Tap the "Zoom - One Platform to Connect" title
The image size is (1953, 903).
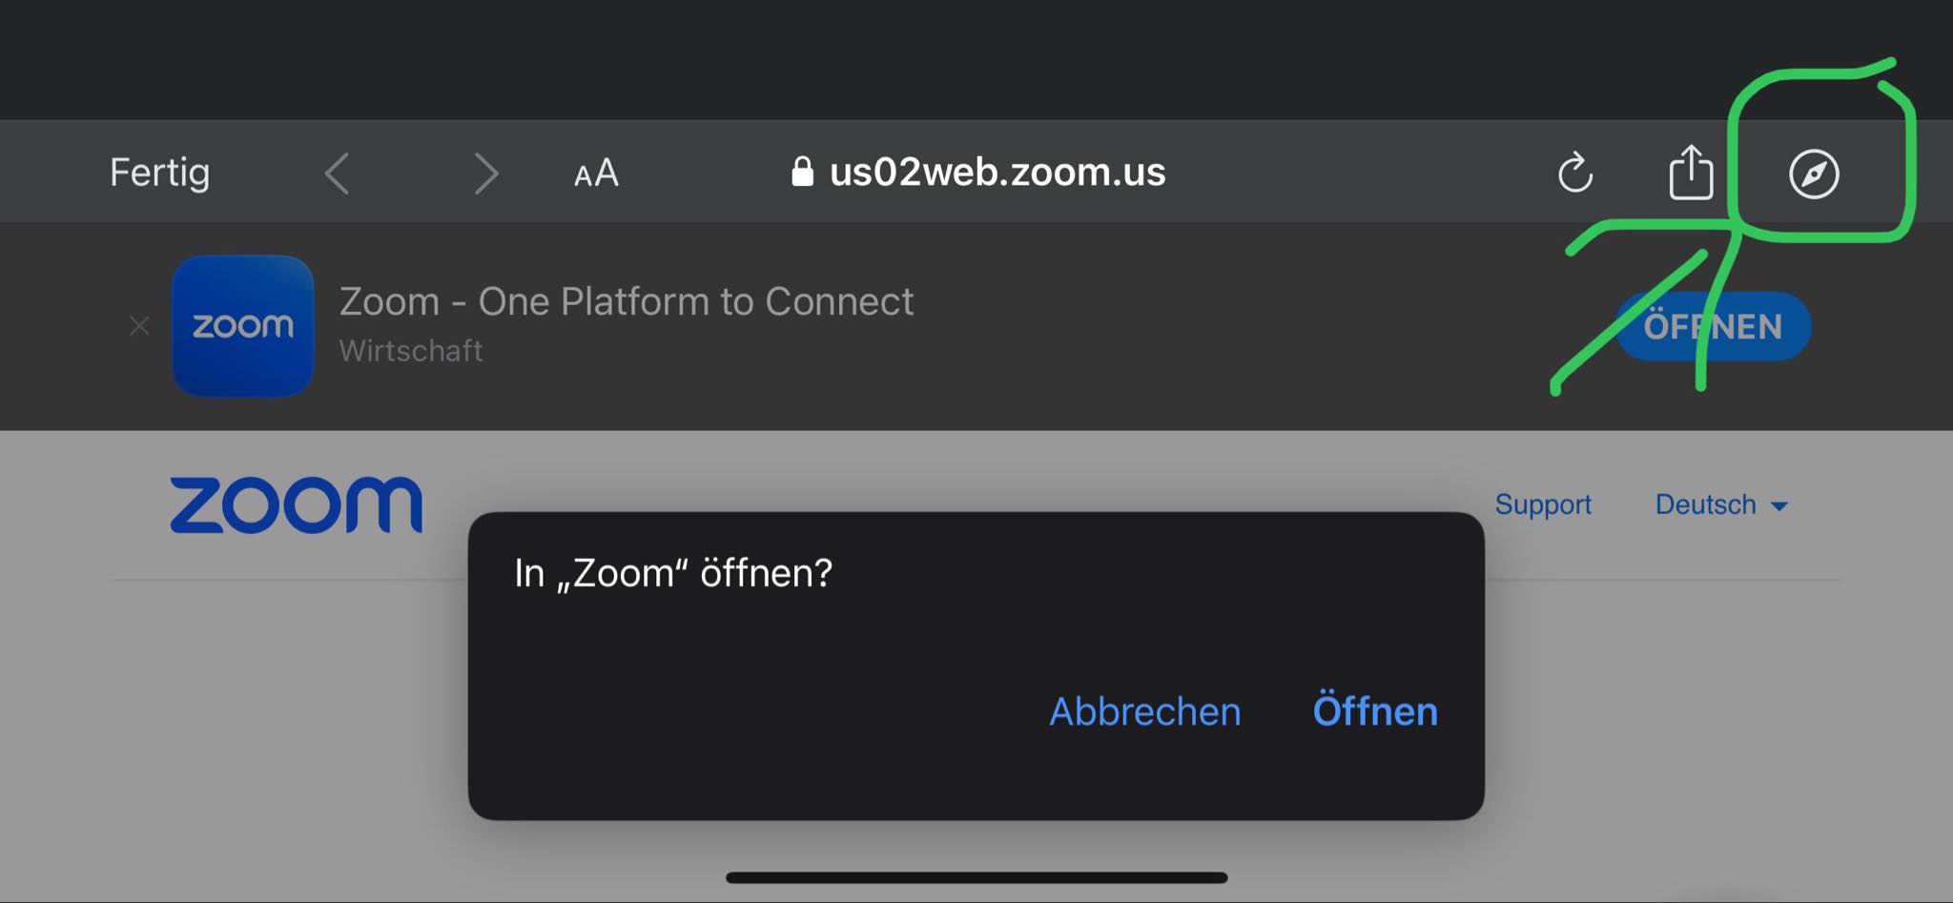626,301
